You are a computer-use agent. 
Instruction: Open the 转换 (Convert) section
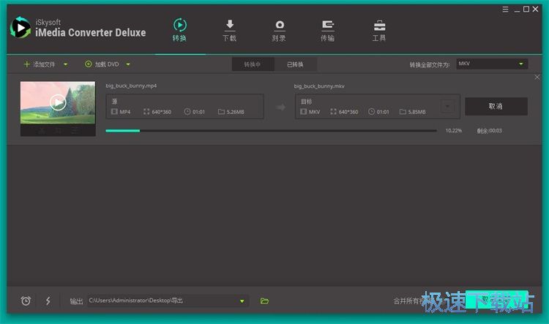[x=179, y=31]
